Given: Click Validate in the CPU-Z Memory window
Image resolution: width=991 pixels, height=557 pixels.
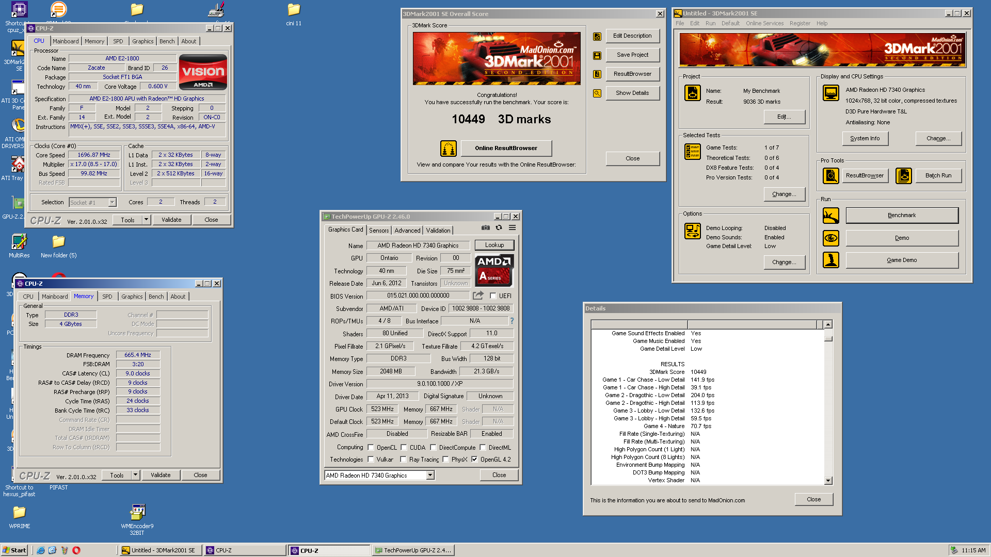Looking at the screenshot, I should [161, 475].
